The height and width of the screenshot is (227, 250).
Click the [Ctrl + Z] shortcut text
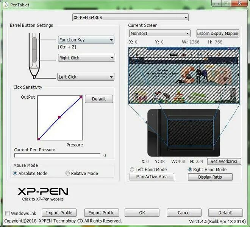coord(67,47)
